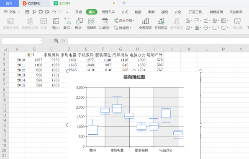Click the top-right resize handle of chart

[200, 71]
